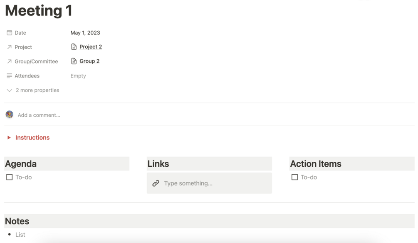Expand the 2 more properties chevron
418x243 pixels.
click(x=9, y=90)
